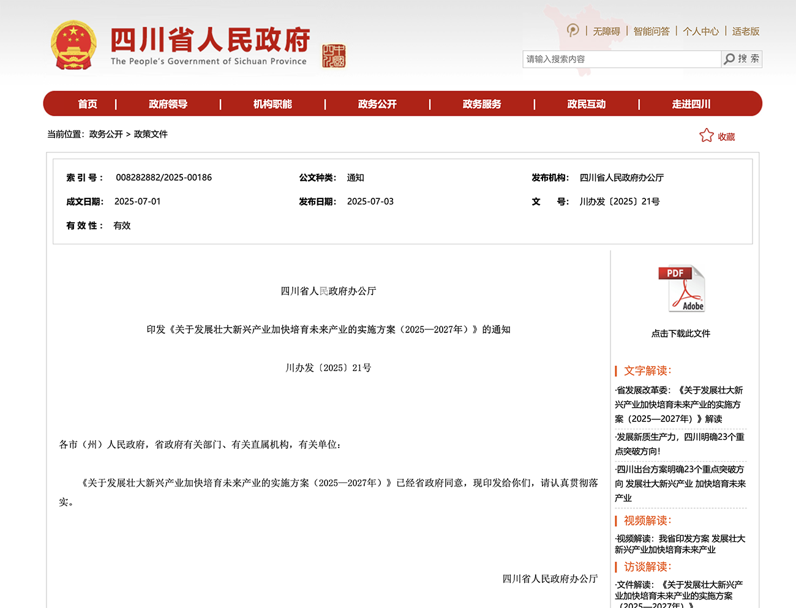Click the star favorite icon

(707, 135)
